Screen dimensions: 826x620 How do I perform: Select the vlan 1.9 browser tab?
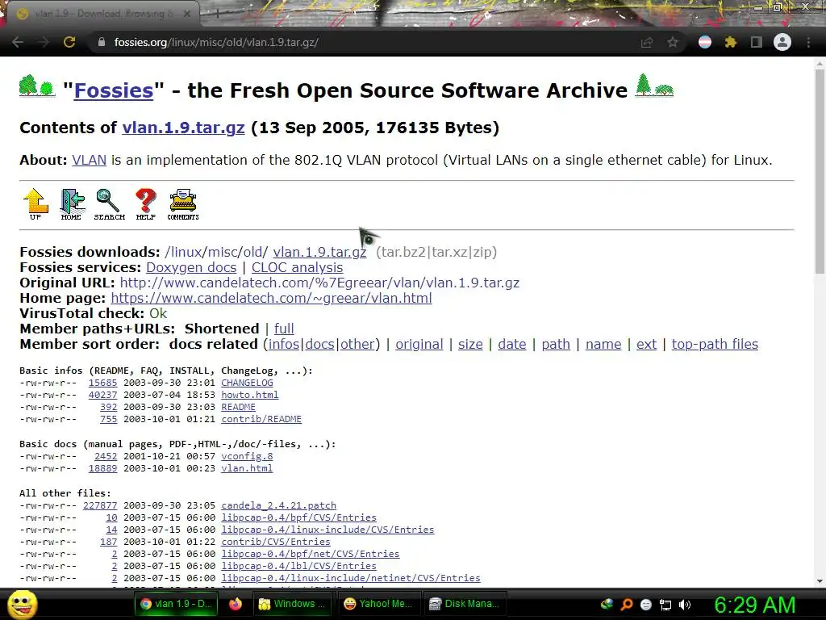coord(103,14)
